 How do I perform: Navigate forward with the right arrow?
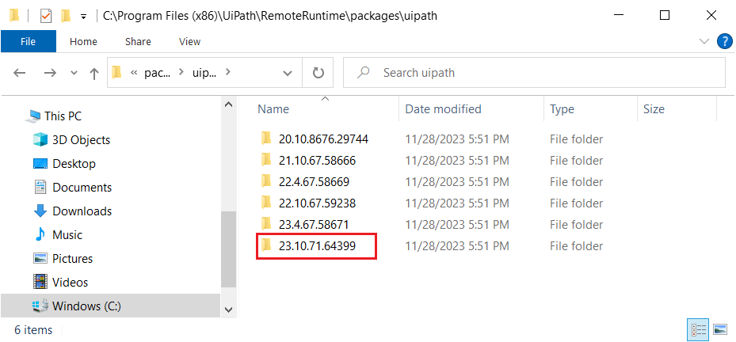coord(50,73)
